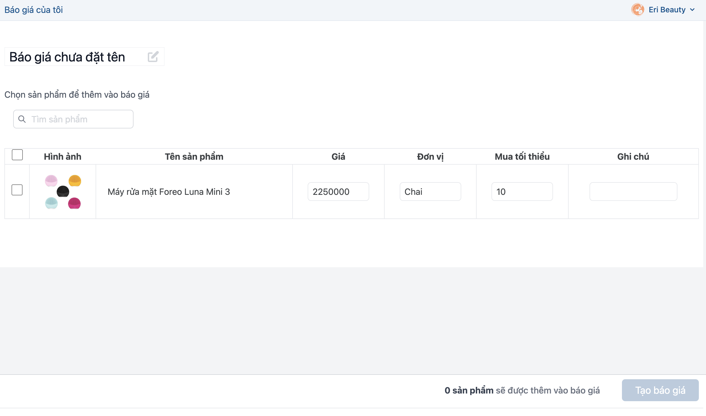706x416 pixels.
Task: Click the 'Ghi chú' column header
Action: tap(633, 157)
